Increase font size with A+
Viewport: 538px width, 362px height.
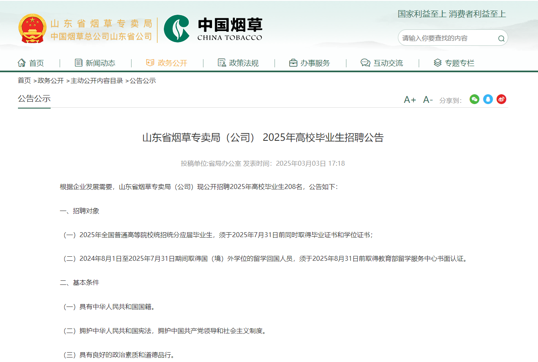pos(410,100)
